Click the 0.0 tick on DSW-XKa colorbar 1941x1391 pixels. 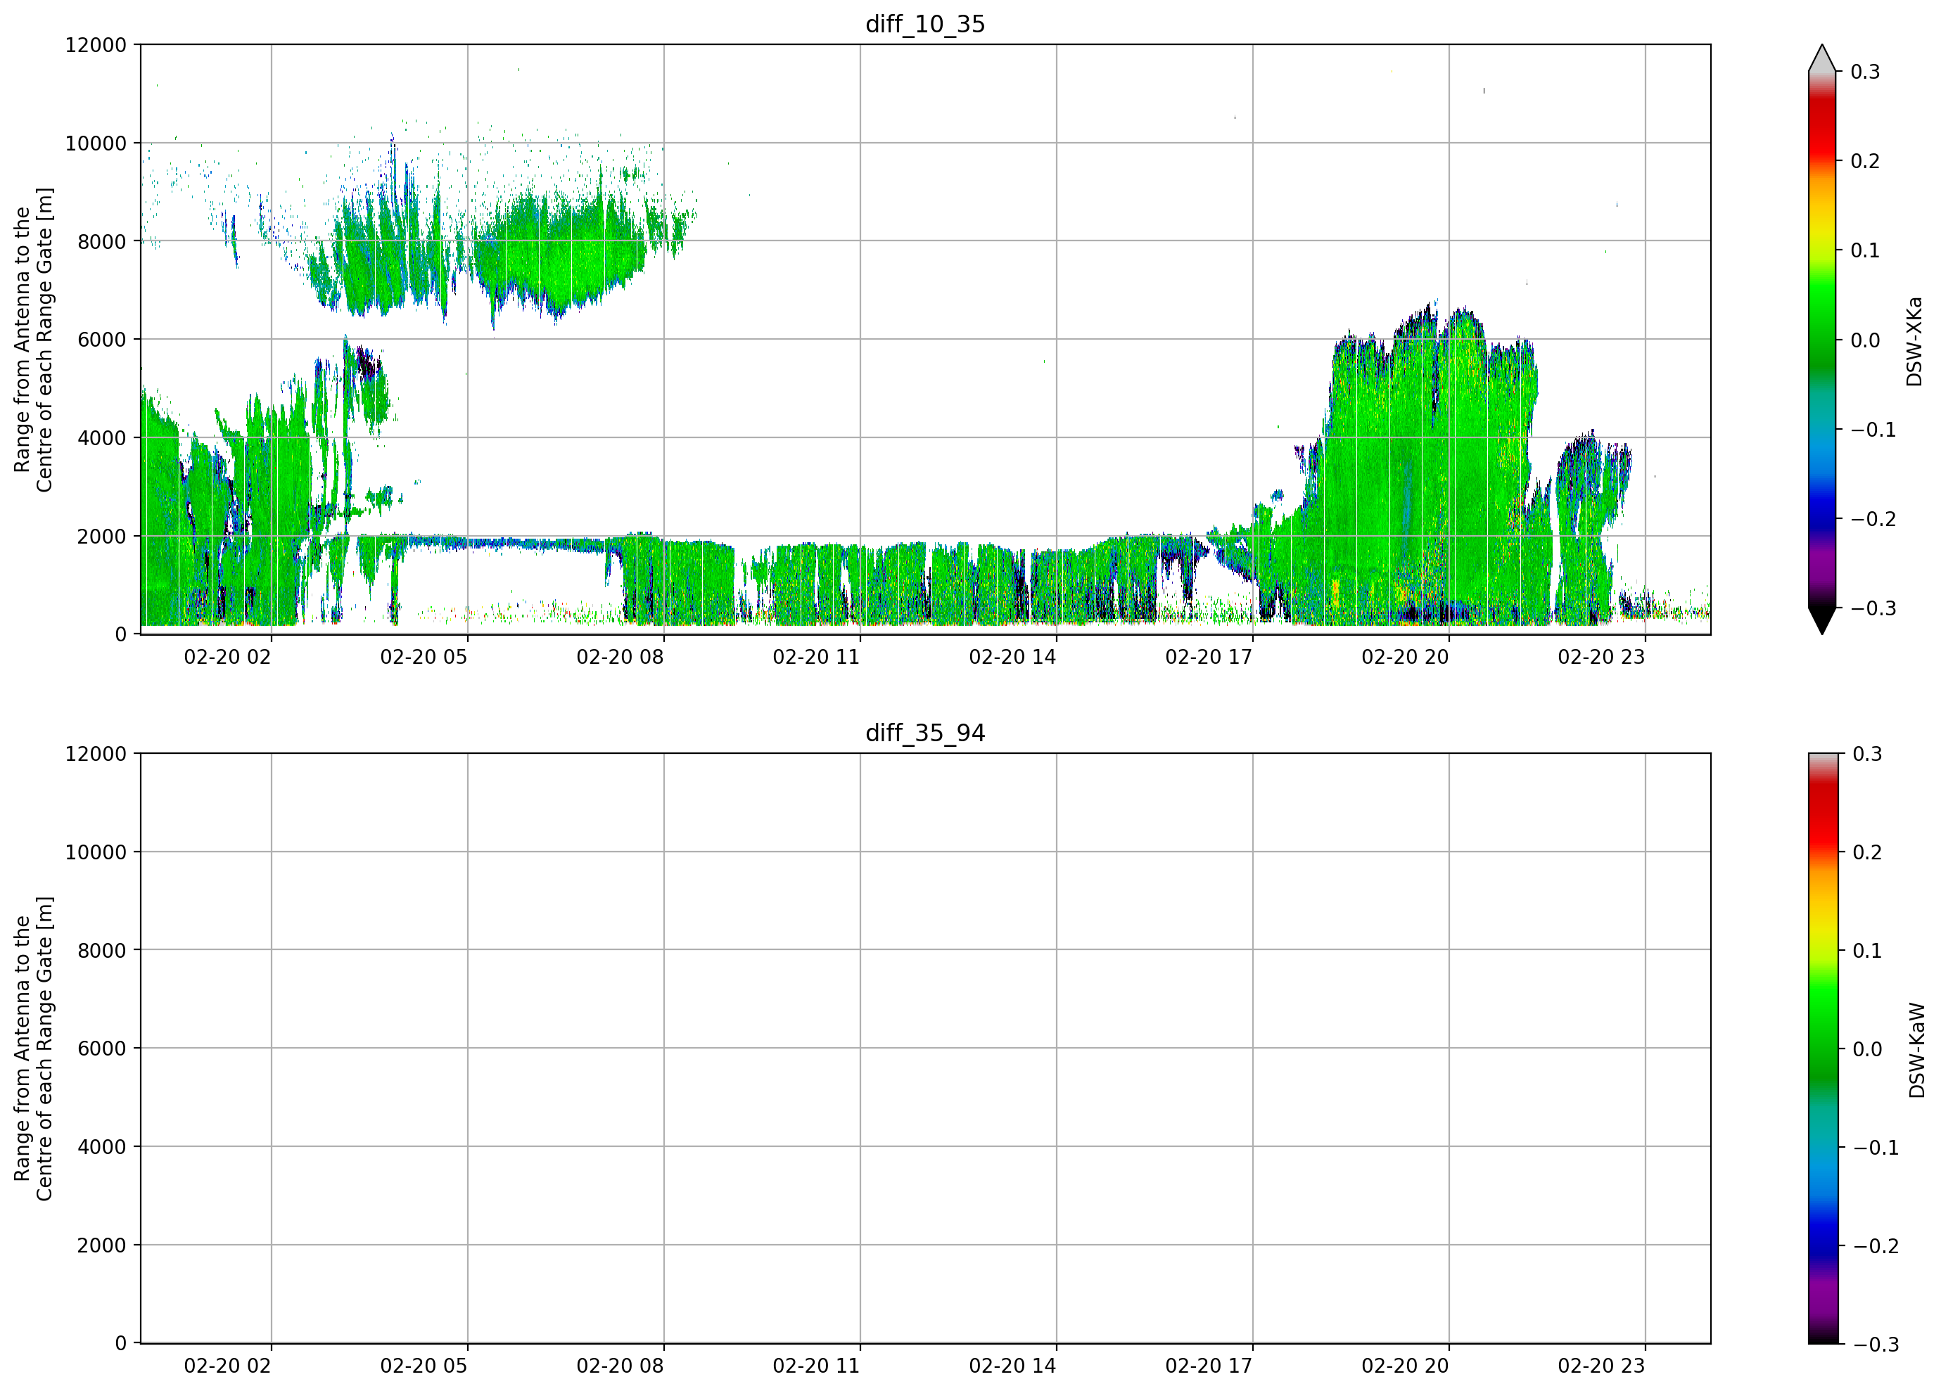pos(1865,340)
